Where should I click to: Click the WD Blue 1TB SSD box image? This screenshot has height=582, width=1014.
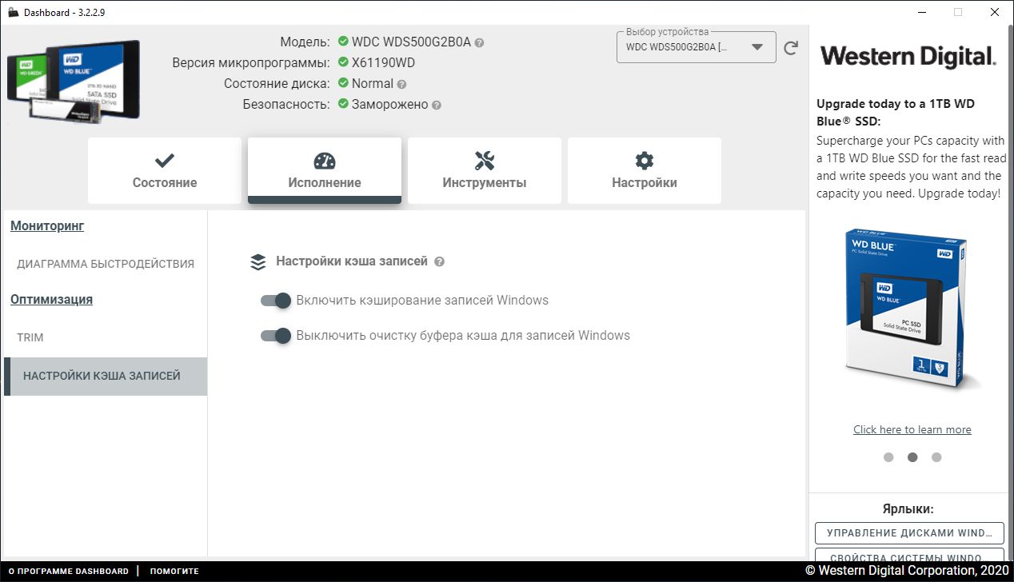coord(912,312)
